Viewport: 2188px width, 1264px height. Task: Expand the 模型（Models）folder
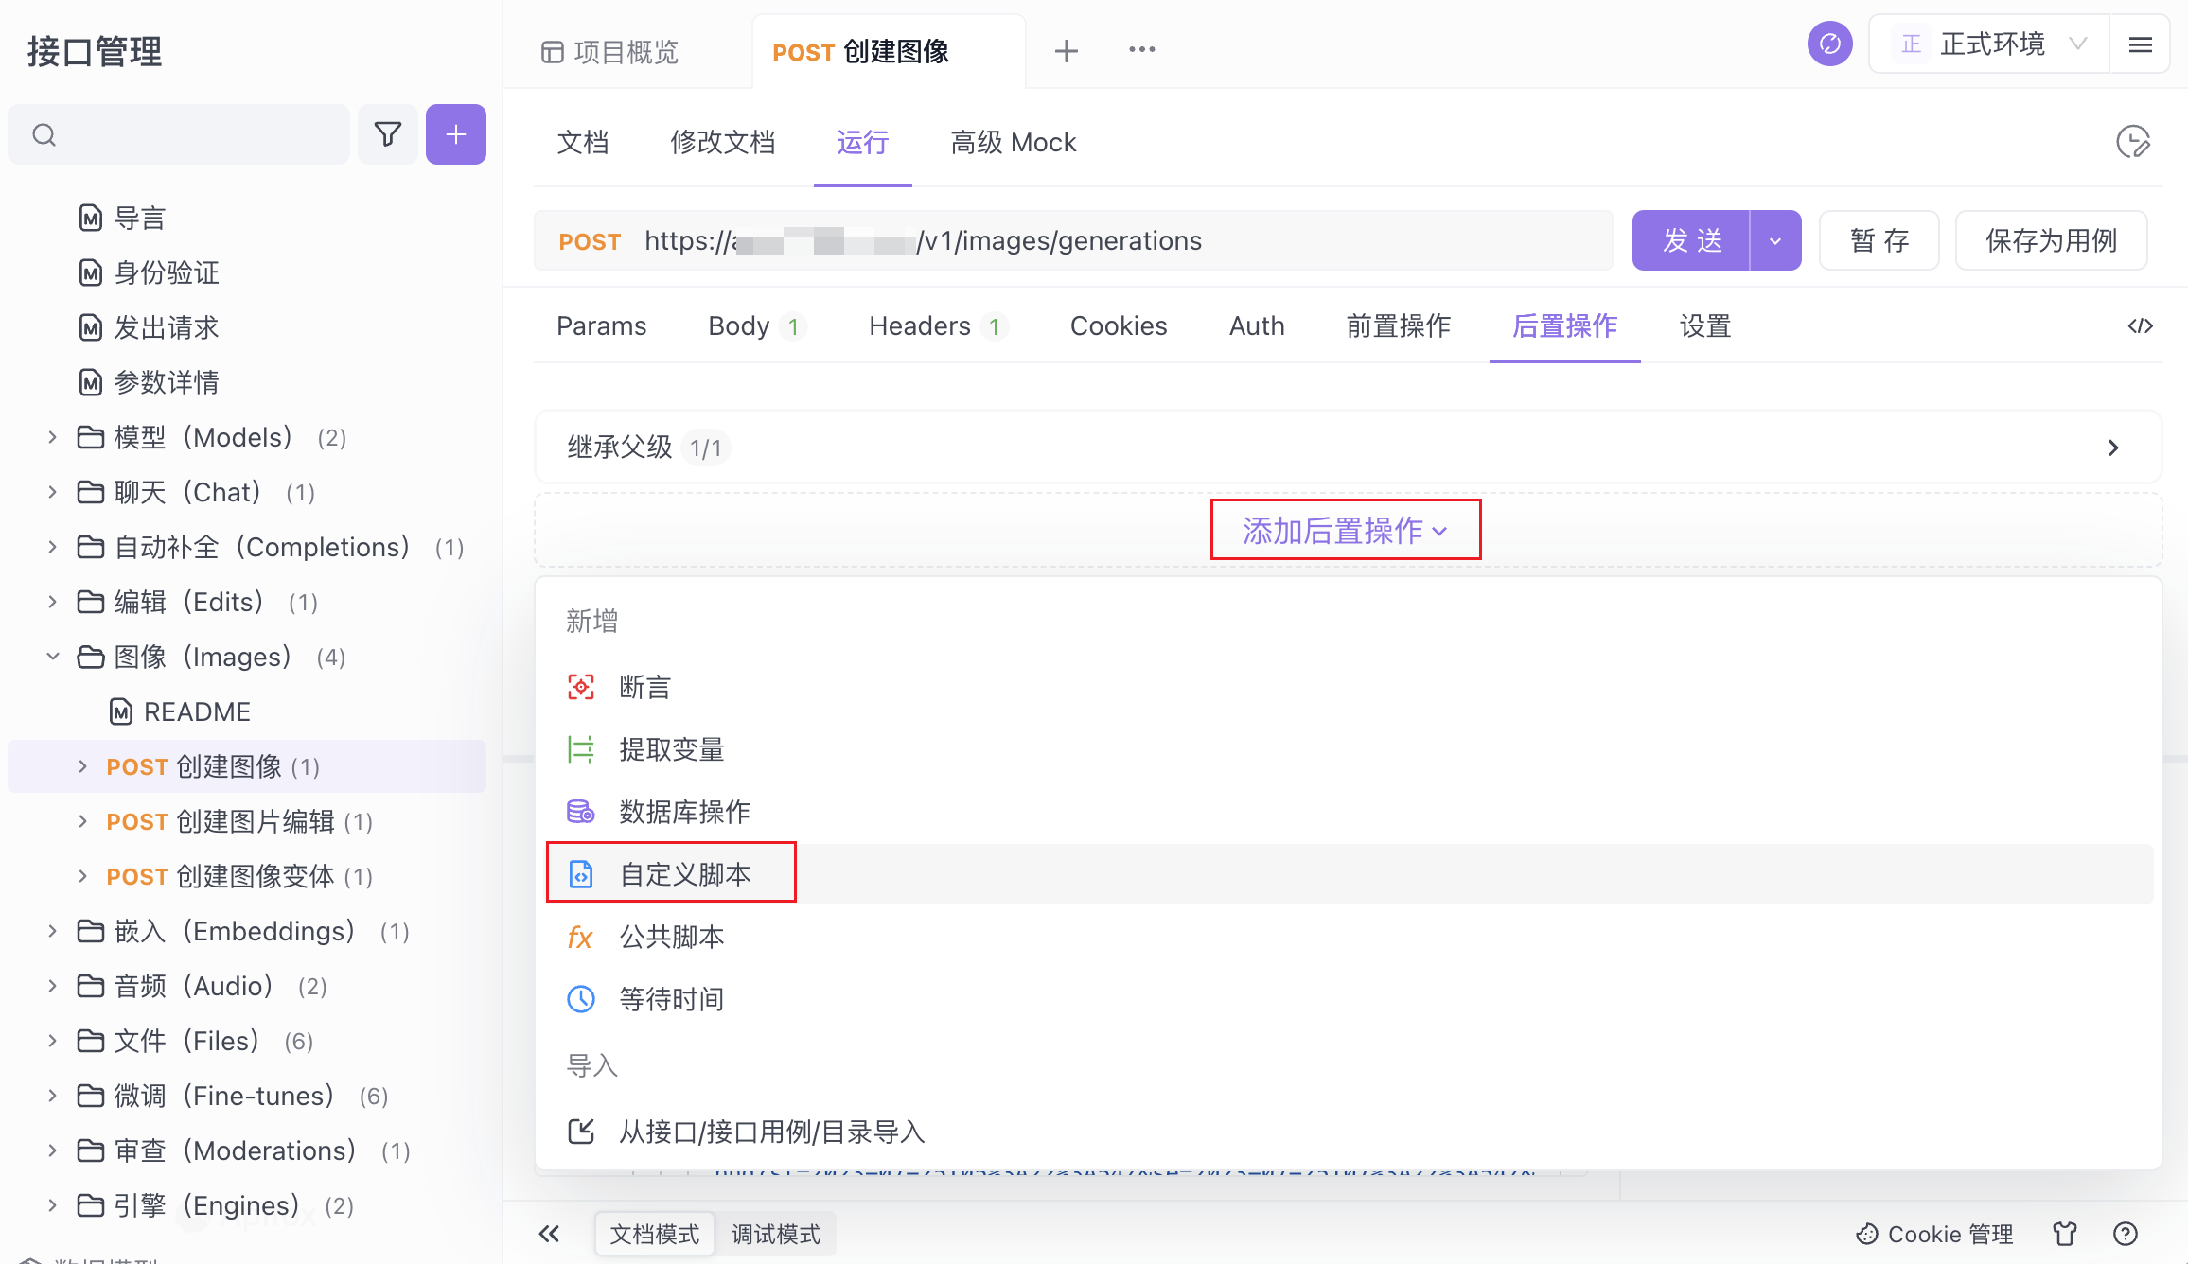52,437
